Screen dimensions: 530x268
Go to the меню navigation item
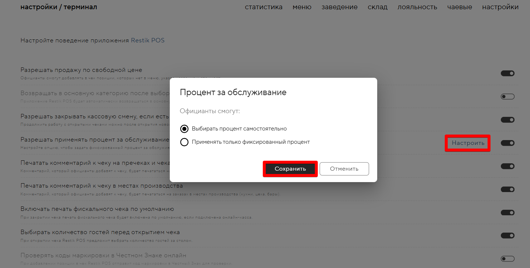[302, 7]
